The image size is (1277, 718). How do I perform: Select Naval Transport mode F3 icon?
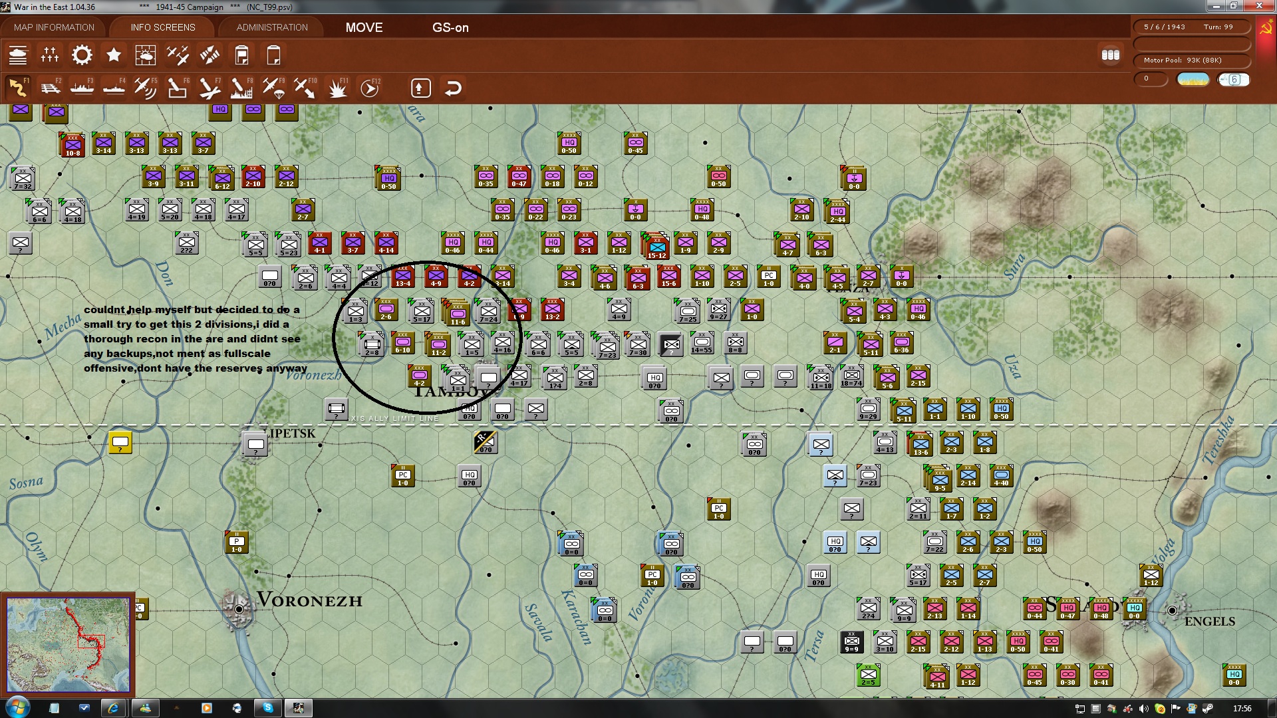click(x=82, y=88)
